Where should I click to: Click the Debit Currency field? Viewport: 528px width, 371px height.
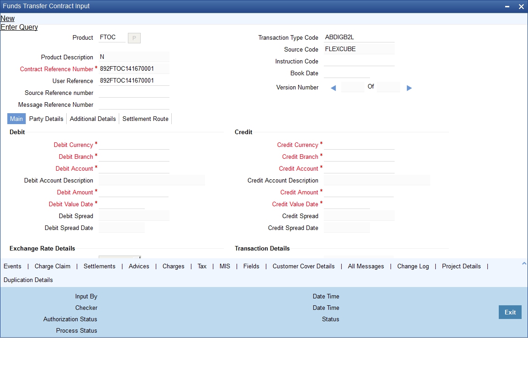click(134, 145)
